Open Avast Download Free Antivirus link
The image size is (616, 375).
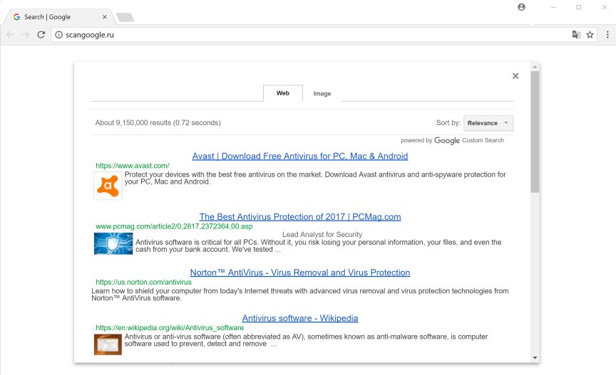[299, 156]
